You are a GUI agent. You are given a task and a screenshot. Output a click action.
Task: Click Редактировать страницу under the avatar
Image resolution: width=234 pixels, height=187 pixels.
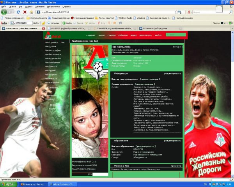coord(84,169)
